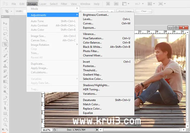This screenshot has height=133, width=190.
Task: Activate the Hand tool
Action: point(5,119)
